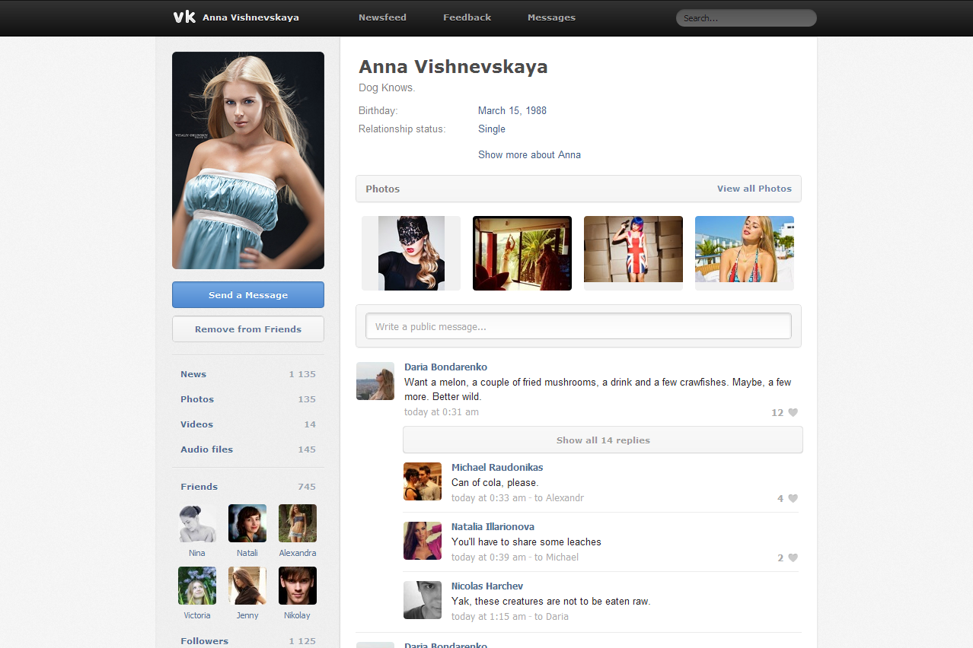The height and width of the screenshot is (648, 973).
Task: Open Nina's friend avatar
Action: pos(197,523)
